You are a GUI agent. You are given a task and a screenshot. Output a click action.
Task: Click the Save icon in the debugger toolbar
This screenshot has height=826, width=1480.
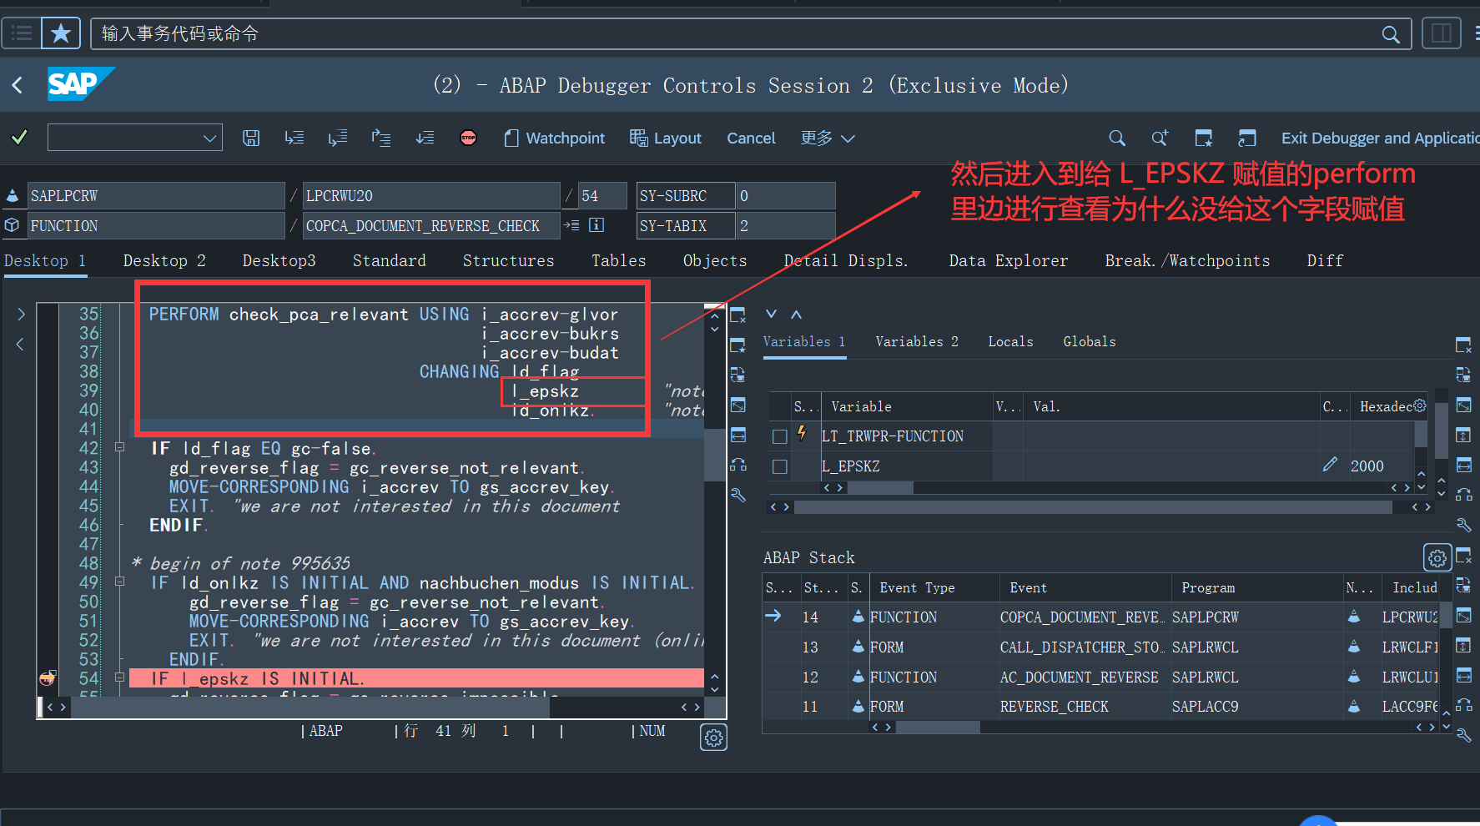pyautogui.click(x=251, y=138)
